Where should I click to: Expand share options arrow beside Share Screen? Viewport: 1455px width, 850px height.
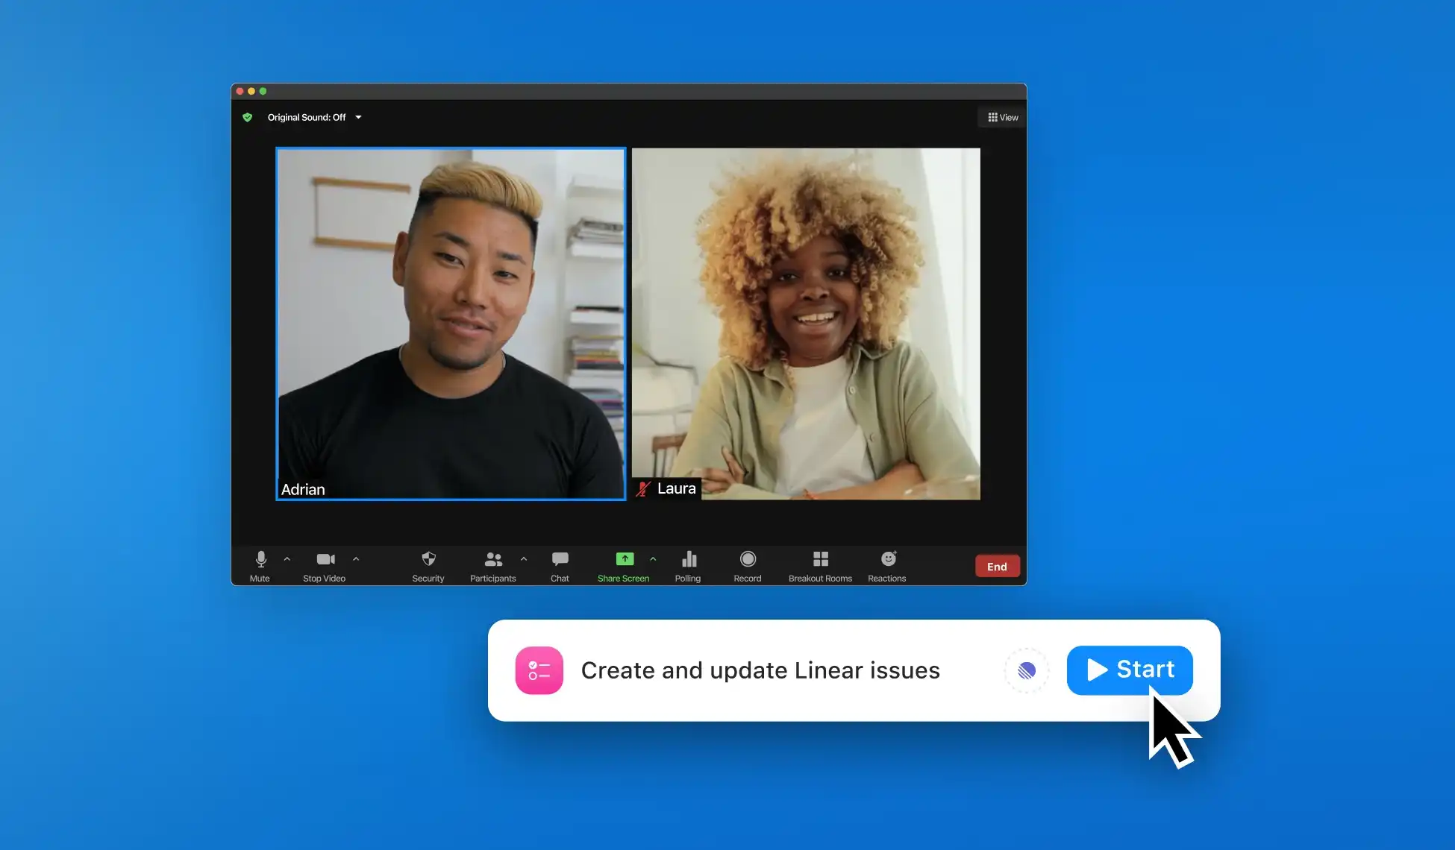[x=653, y=558]
